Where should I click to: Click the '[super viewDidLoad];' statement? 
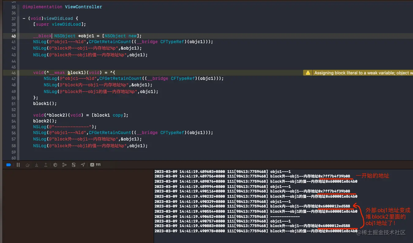(x=60, y=24)
